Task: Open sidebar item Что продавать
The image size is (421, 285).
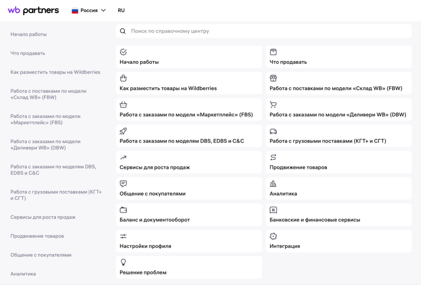Action: [x=28, y=53]
